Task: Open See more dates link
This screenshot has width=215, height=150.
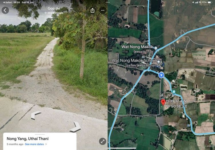Action: coord(34,144)
